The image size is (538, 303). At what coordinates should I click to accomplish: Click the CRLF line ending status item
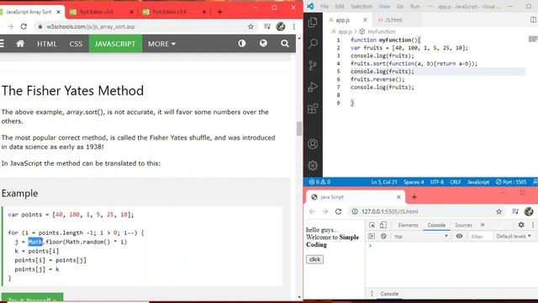click(456, 182)
